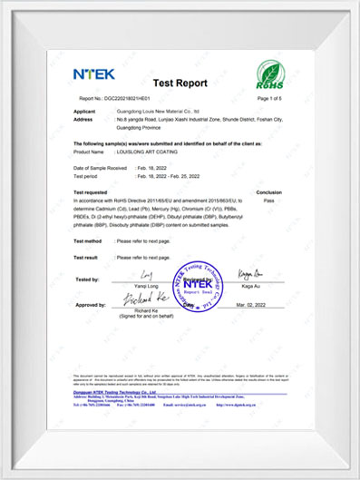
Task: Click the Date of Sample Received value
Action: [151, 168]
